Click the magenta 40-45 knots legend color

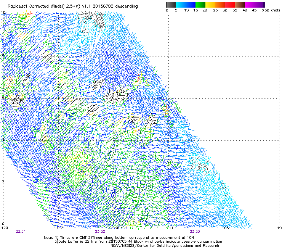tap(250, 5)
